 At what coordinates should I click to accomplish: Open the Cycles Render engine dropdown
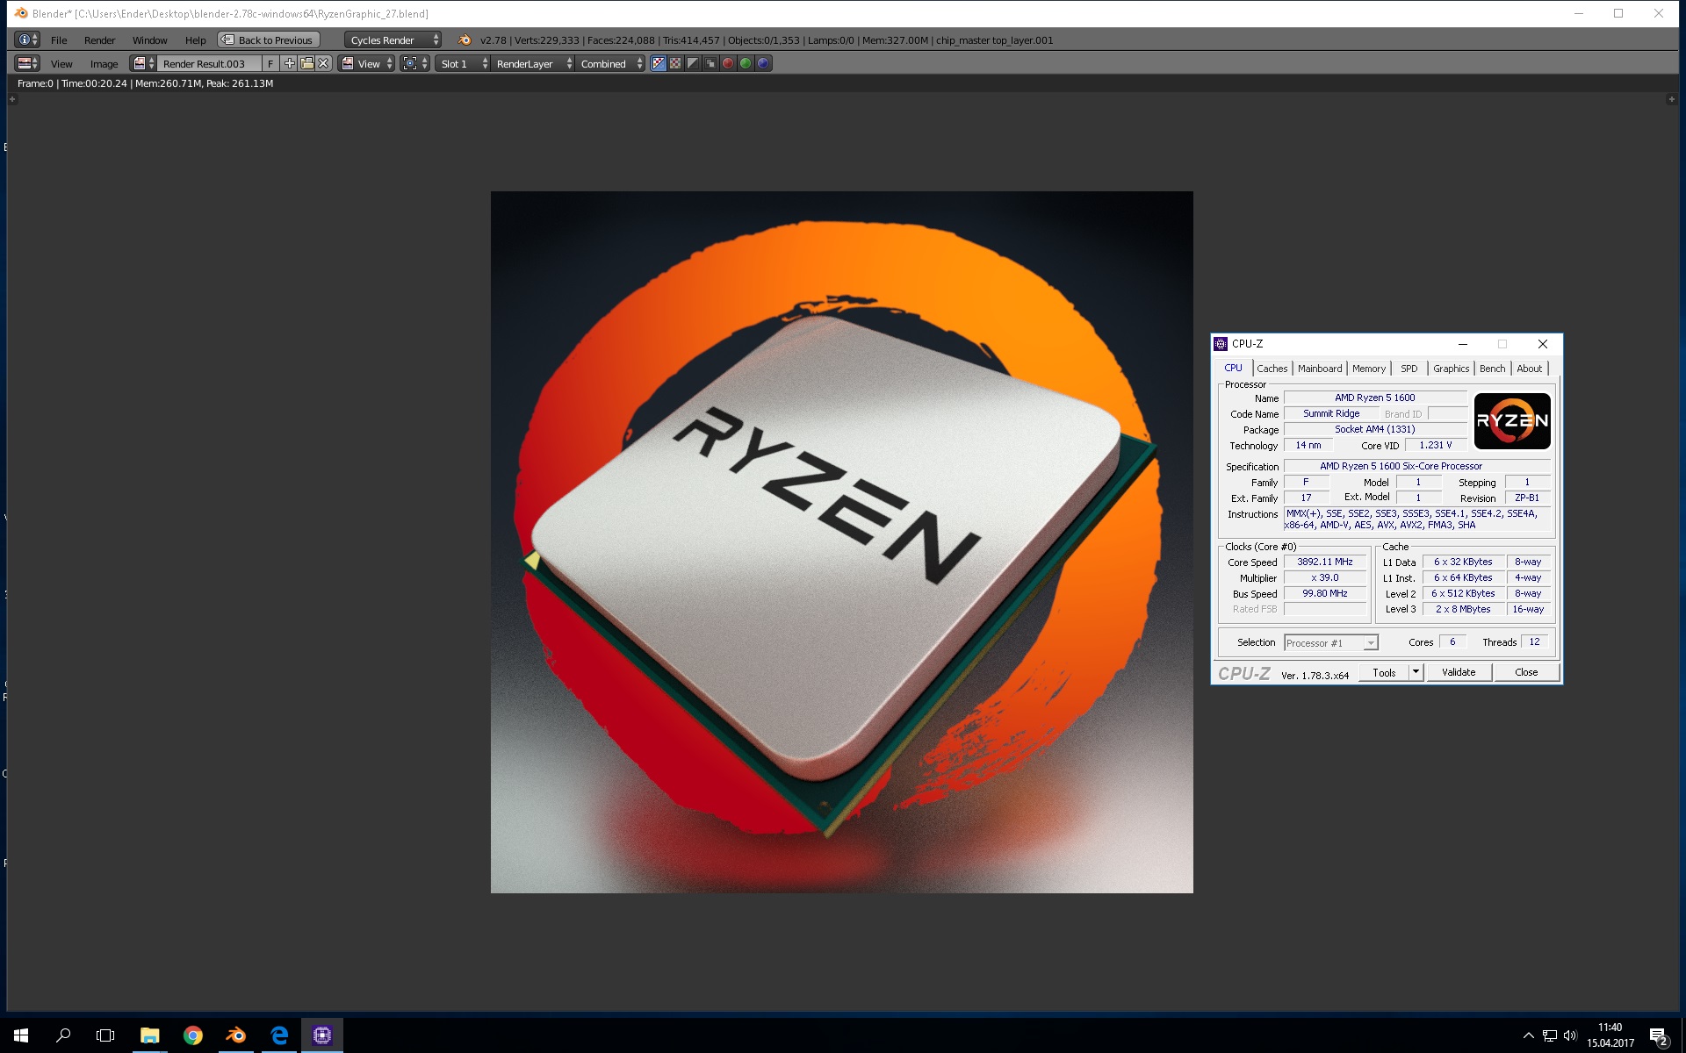393,39
